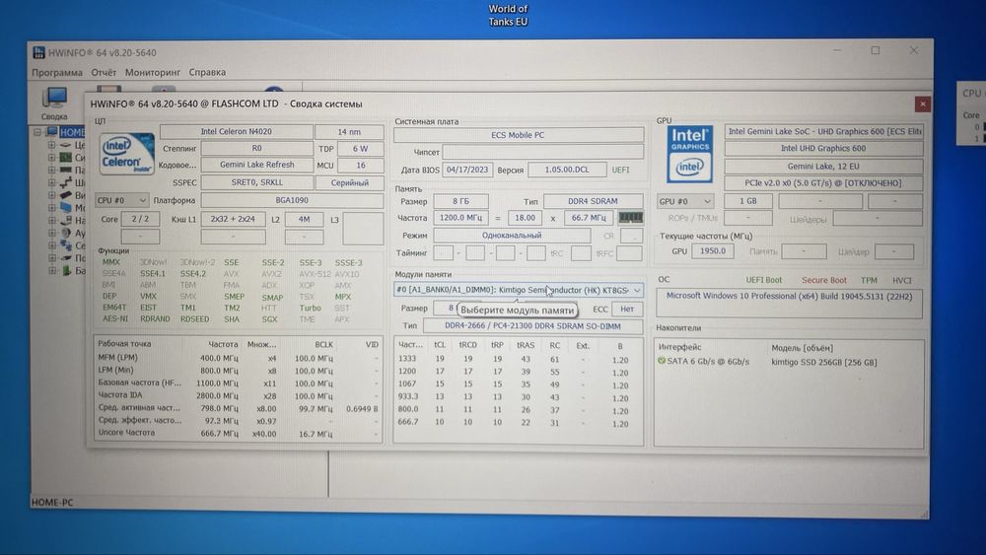Image resolution: width=986 pixels, height=555 pixels.
Task: Expand the Це tree node
Action: click(x=51, y=145)
